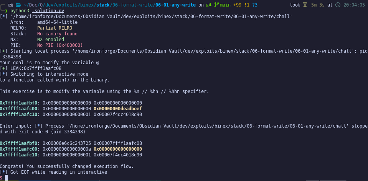Click the red dollar prompt symbol

pyautogui.click(x=1, y=178)
